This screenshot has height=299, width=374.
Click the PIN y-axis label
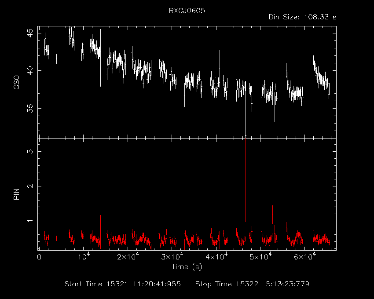pos(16,194)
